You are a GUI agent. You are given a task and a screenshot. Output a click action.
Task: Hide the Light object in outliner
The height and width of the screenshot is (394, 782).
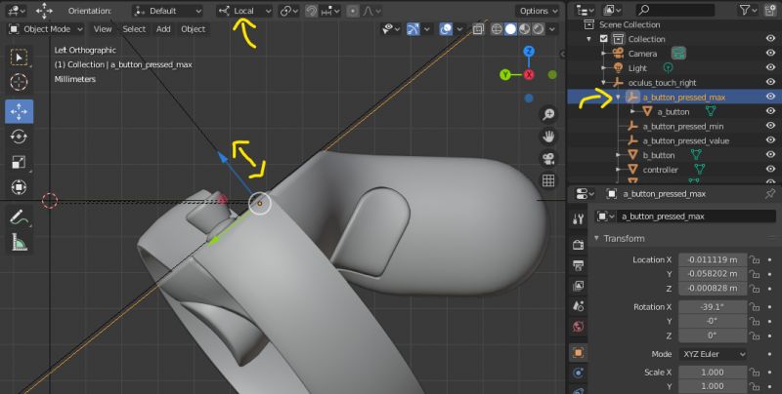[x=770, y=67]
